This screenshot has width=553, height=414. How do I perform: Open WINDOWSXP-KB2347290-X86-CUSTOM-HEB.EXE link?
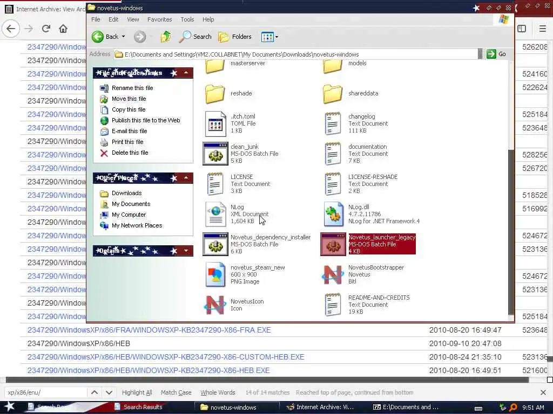tap(166, 357)
